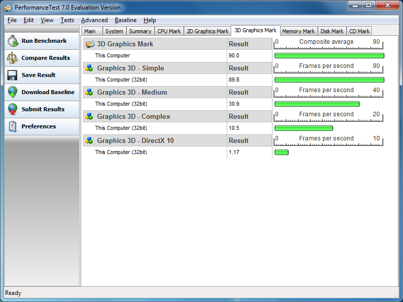The image size is (403, 302).
Task: Open the View menu
Action: 47,20
